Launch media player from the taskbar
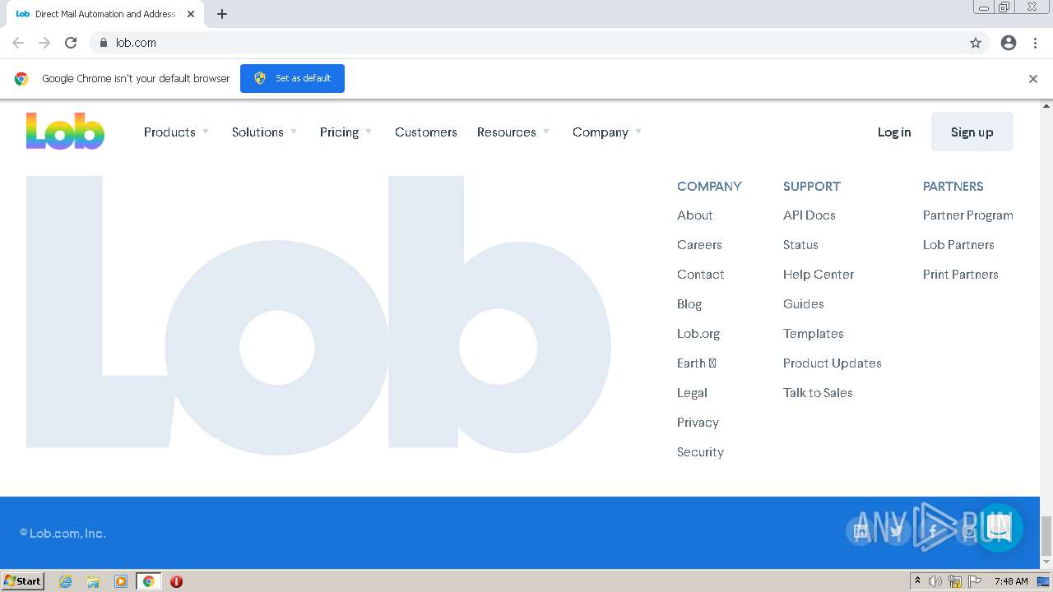This screenshot has height=592, width=1053. point(121,581)
